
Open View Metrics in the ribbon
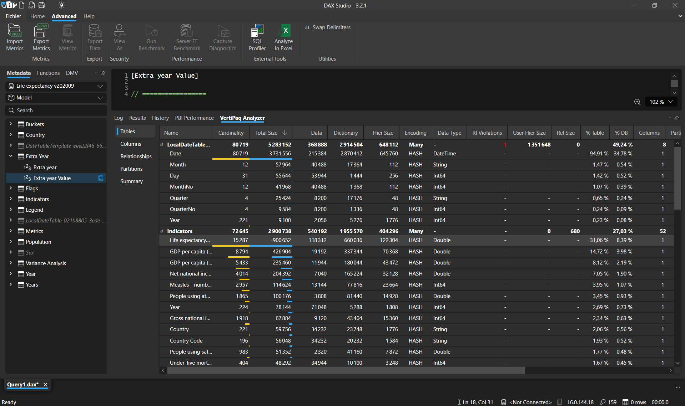(67, 37)
